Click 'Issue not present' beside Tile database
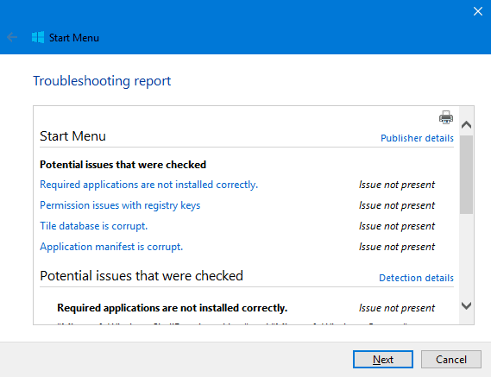 pos(397,226)
